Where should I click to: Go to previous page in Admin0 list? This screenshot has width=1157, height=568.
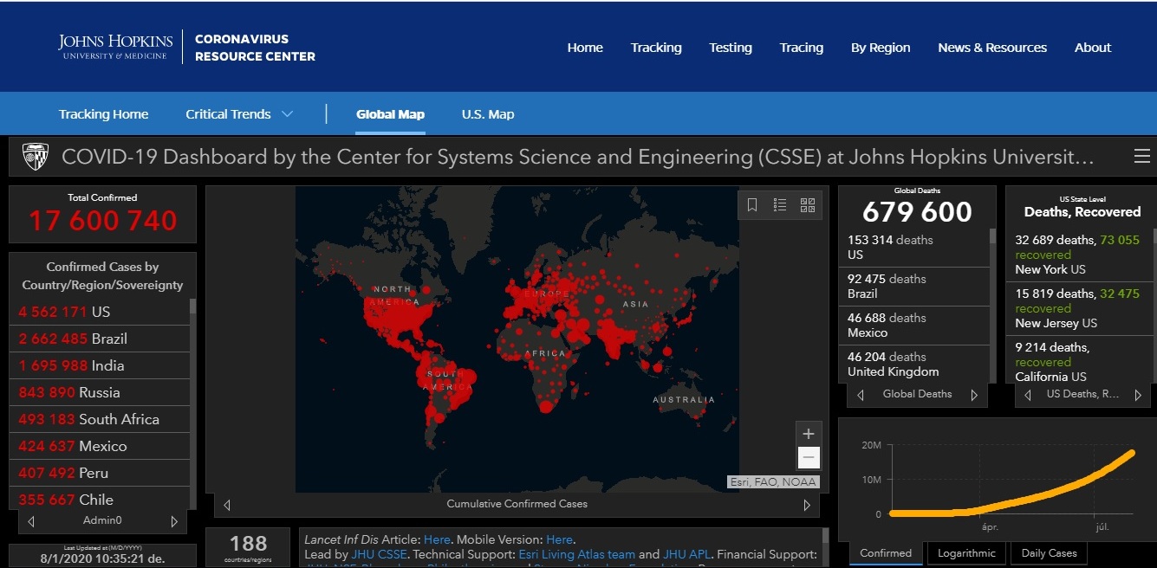(31, 521)
